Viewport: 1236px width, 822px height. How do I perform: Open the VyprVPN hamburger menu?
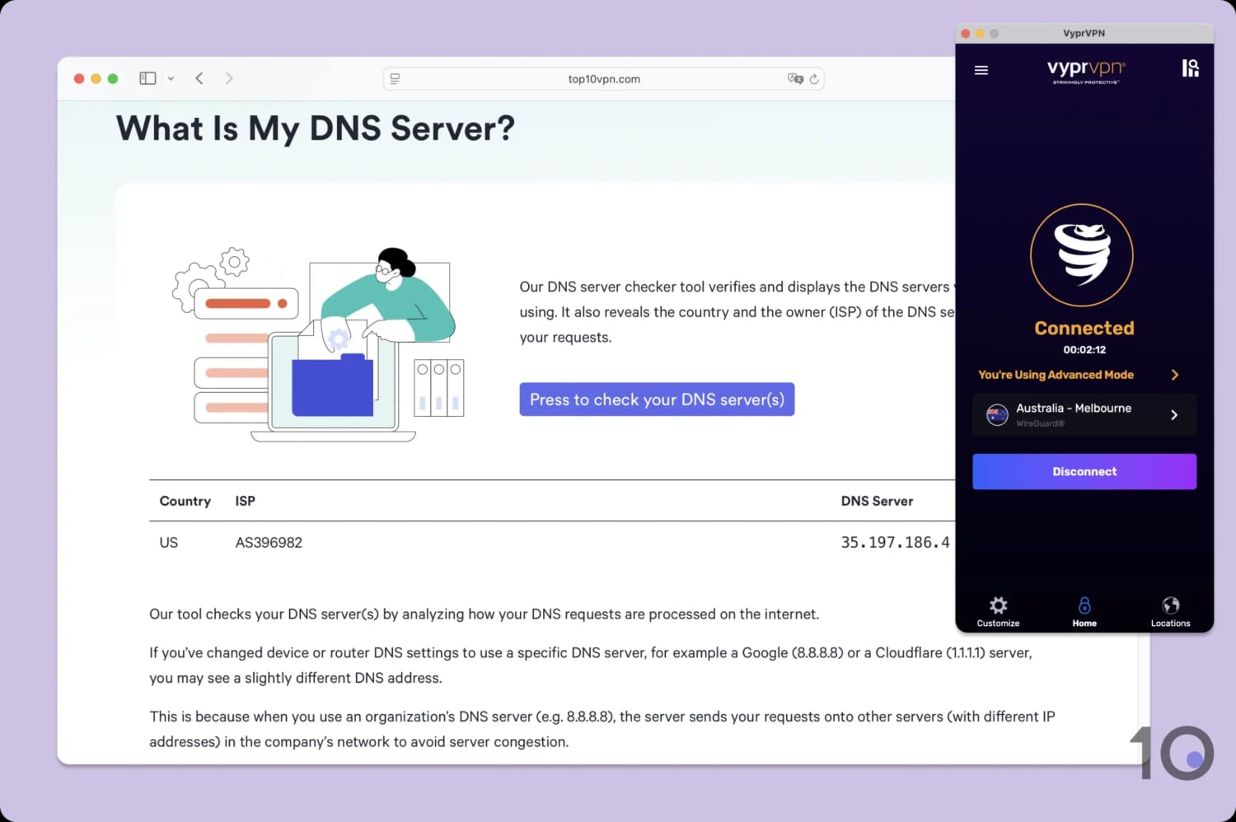[981, 70]
